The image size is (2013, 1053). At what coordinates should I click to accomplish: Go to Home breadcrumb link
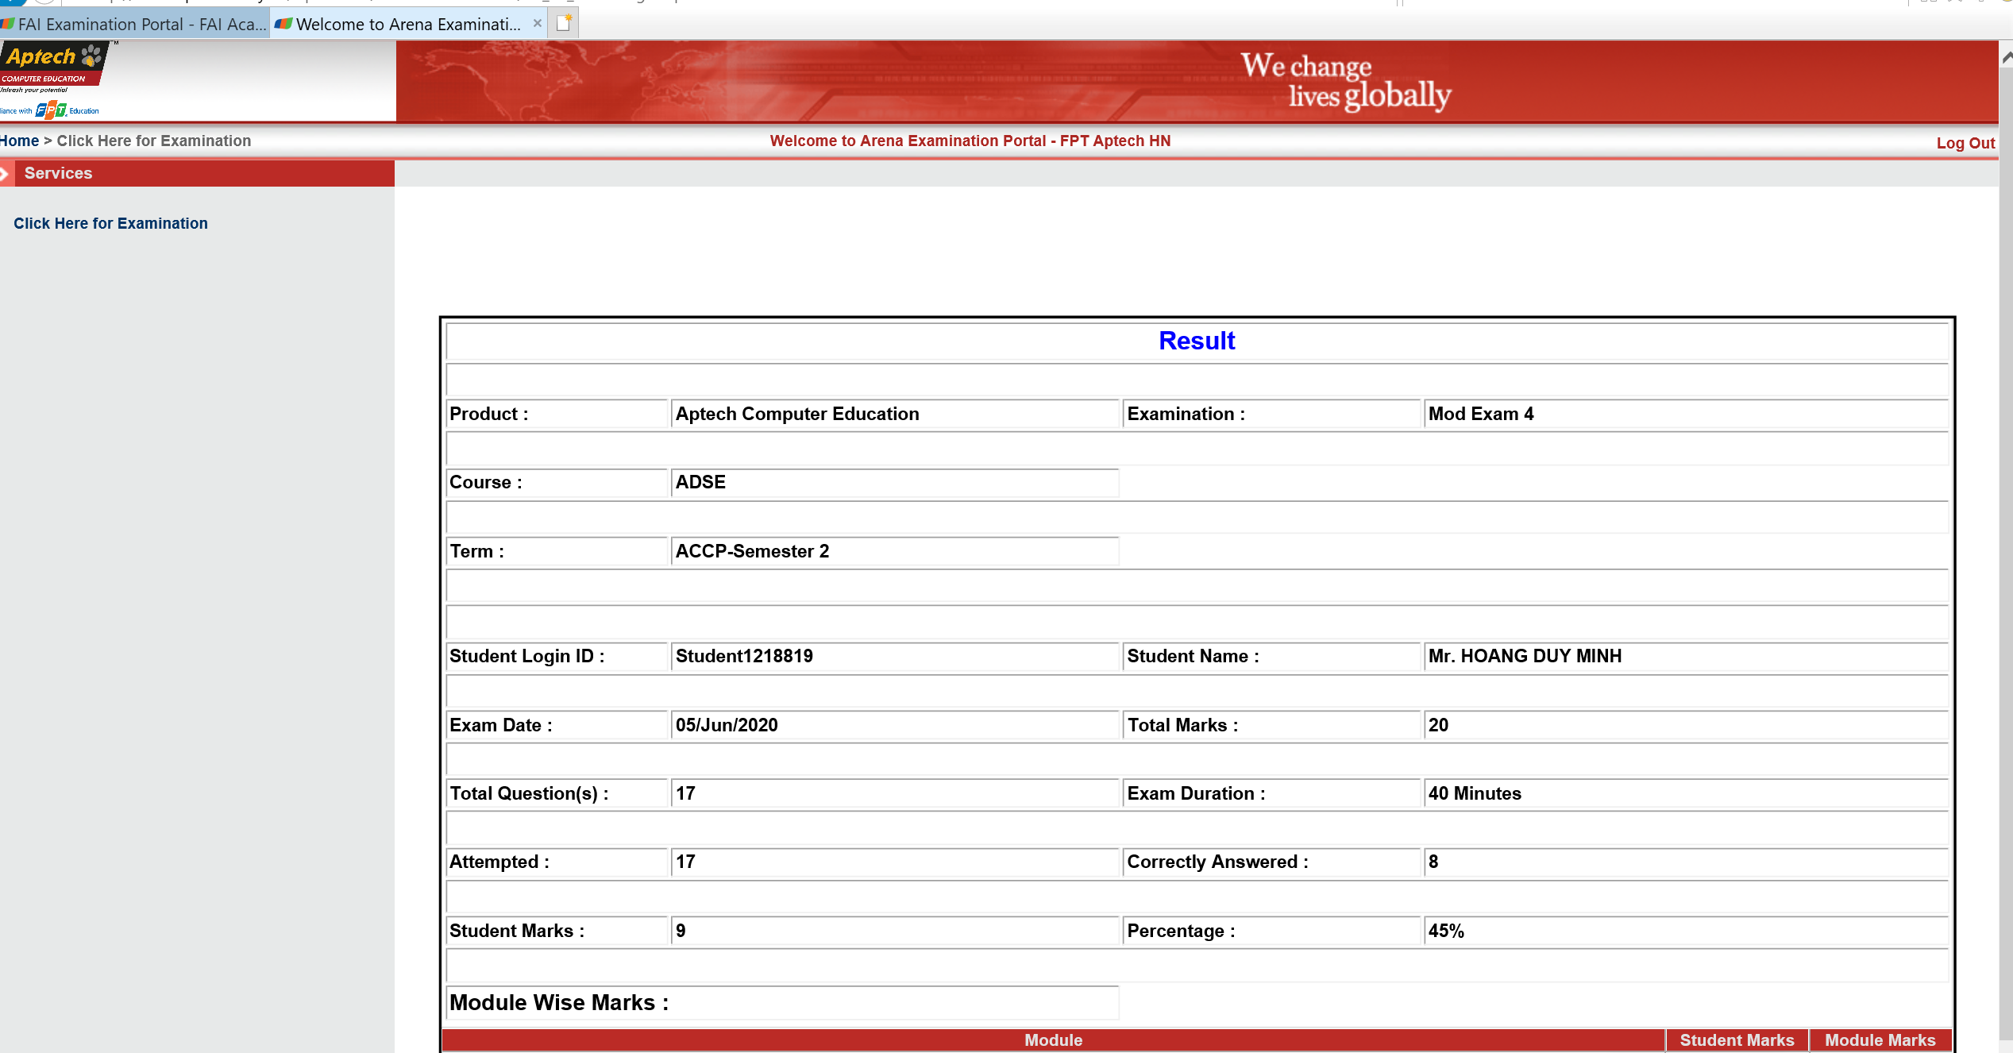(19, 141)
